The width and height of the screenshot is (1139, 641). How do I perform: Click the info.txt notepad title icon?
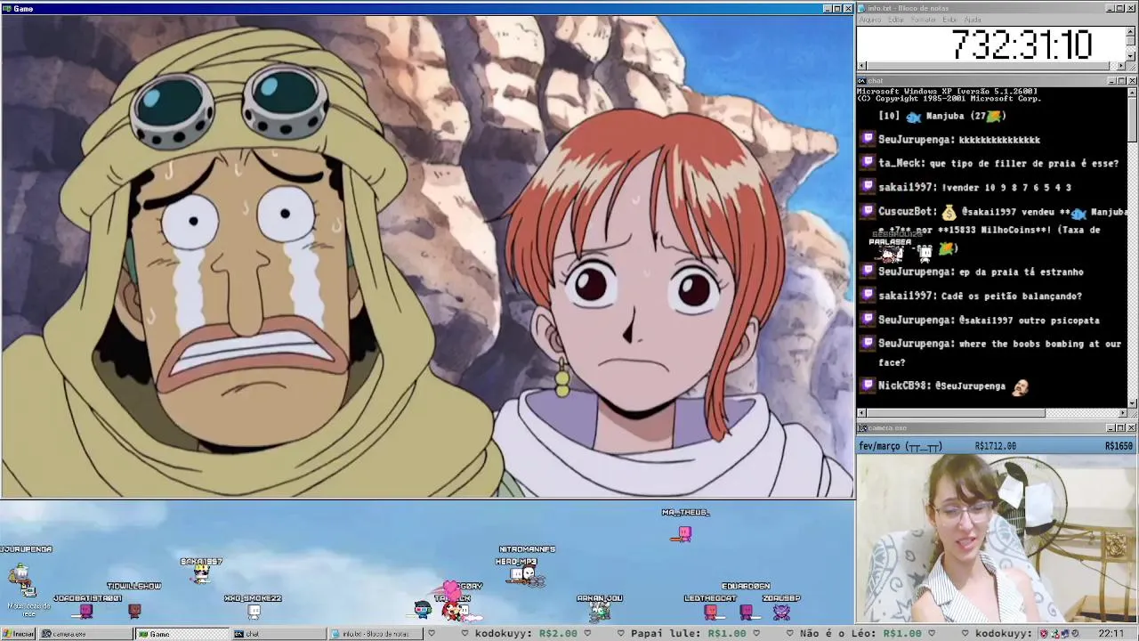pyautogui.click(x=863, y=8)
